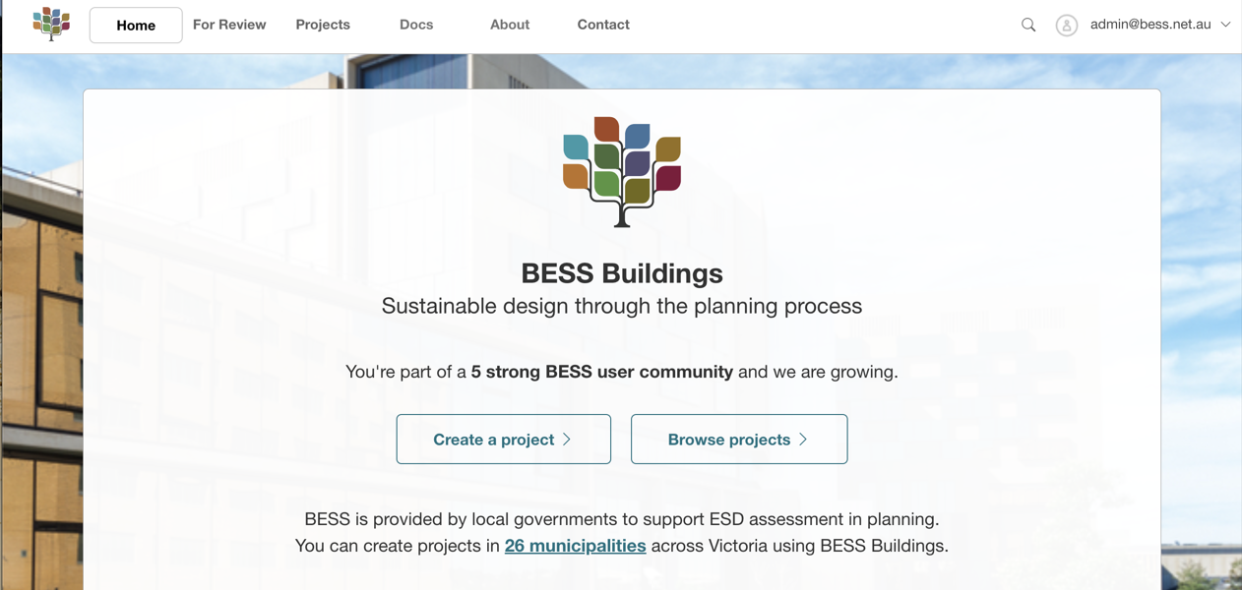
Task: Open the admin@bess.net.au account menu
Action: point(1149,25)
